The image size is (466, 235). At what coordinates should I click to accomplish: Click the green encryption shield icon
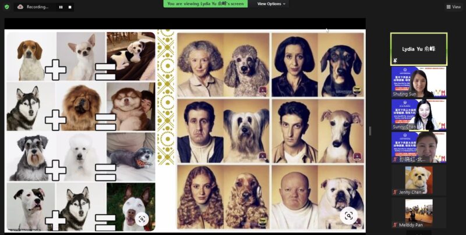click(x=7, y=6)
